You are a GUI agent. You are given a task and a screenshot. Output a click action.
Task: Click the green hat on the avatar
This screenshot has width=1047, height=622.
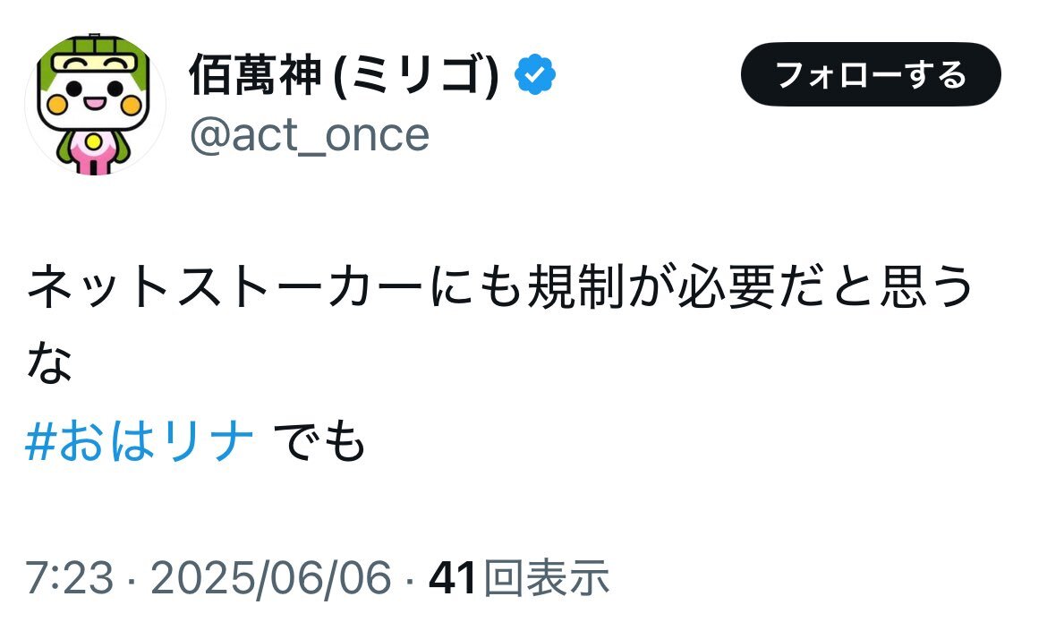(x=95, y=55)
